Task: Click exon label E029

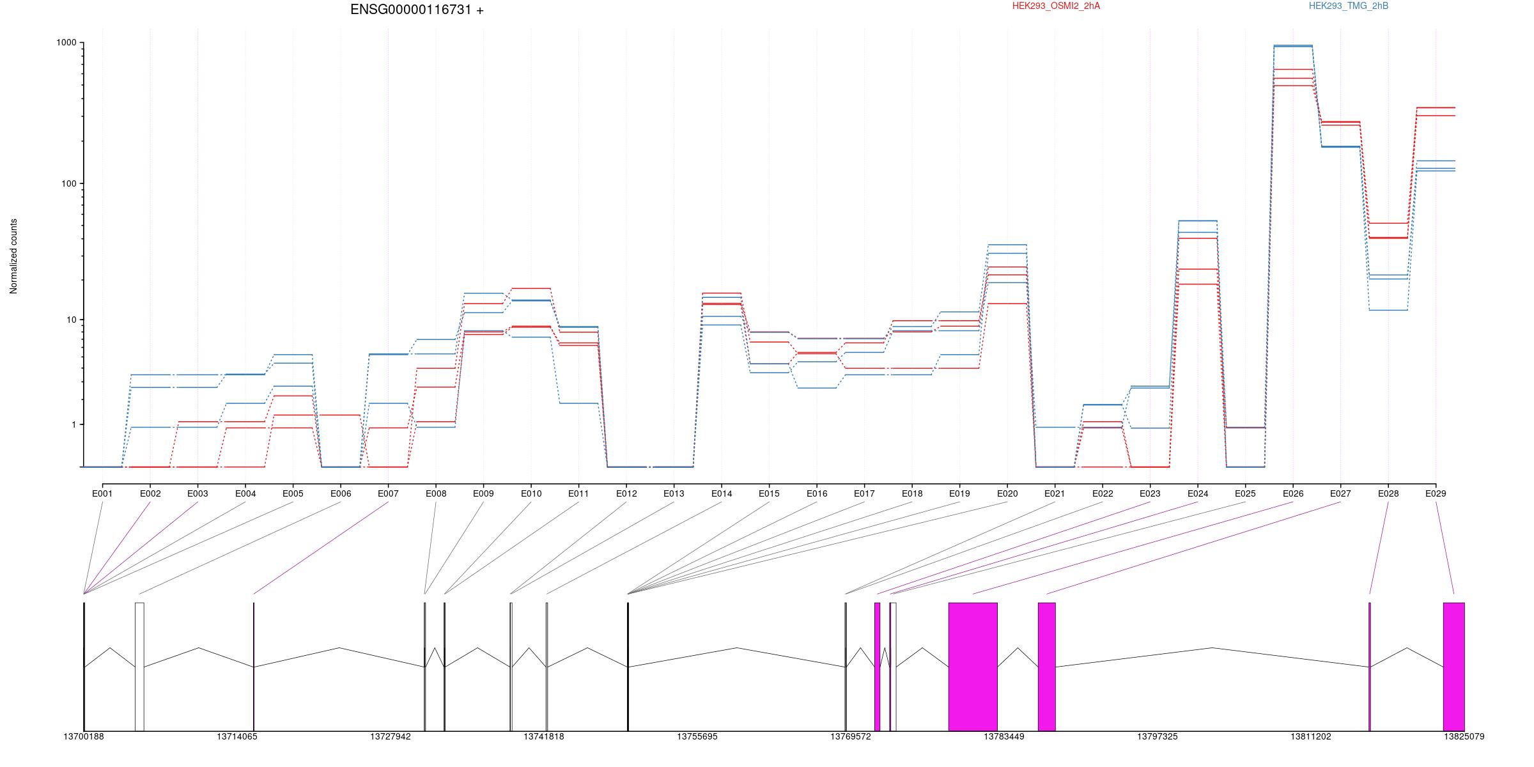Action: [1436, 493]
